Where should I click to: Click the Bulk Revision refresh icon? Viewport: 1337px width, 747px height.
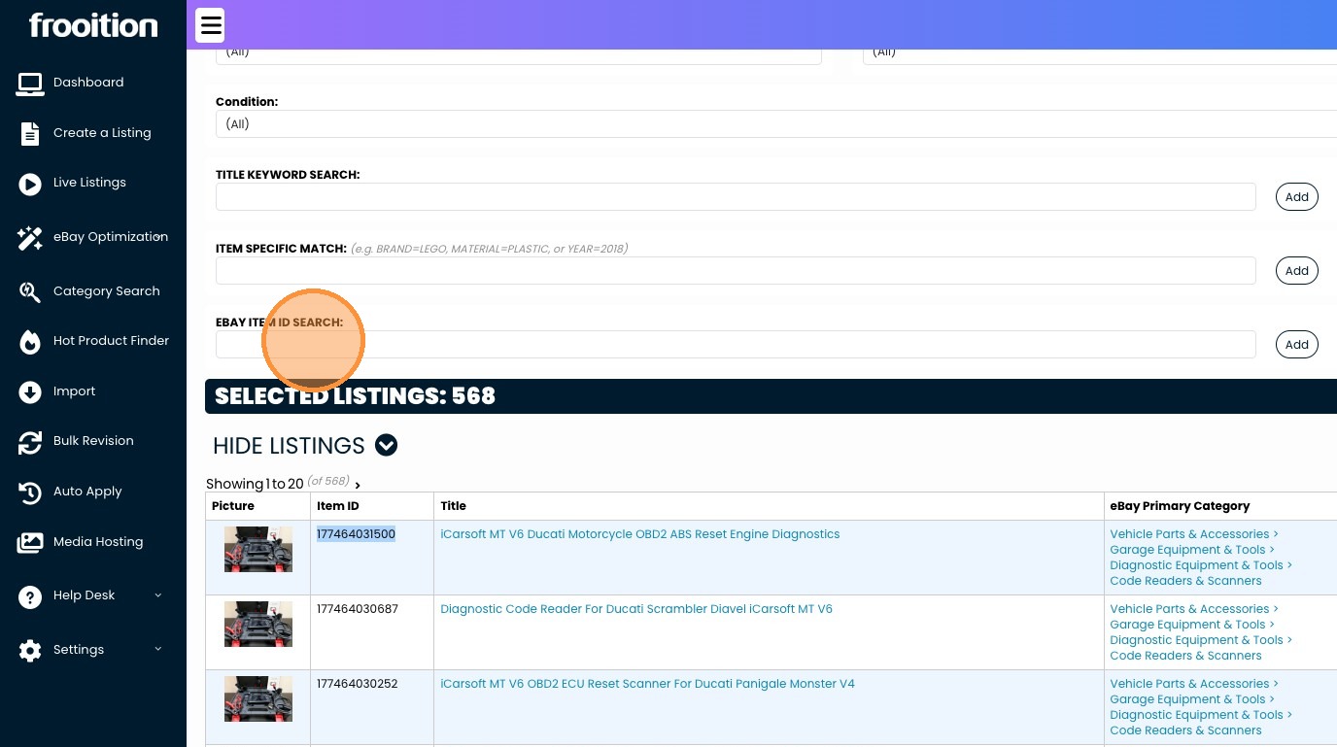[x=30, y=442]
